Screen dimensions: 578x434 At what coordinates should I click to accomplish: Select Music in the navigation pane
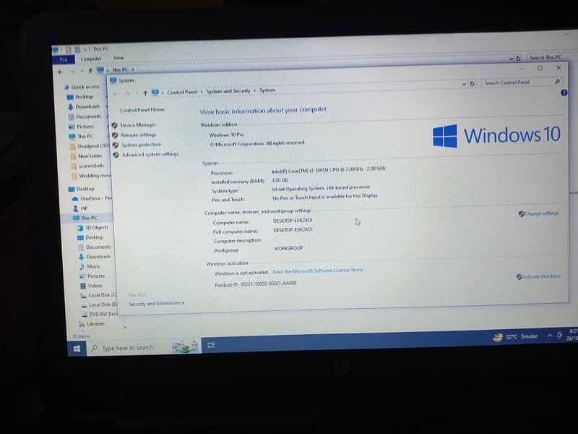(94, 266)
